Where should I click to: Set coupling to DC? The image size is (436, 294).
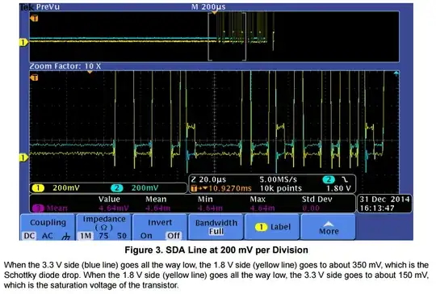29,236
